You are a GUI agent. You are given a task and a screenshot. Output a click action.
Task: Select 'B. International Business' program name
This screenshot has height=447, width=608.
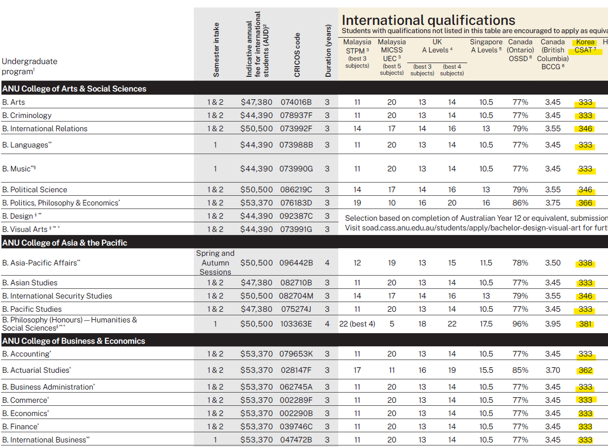pyautogui.click(x=45, y=440)
